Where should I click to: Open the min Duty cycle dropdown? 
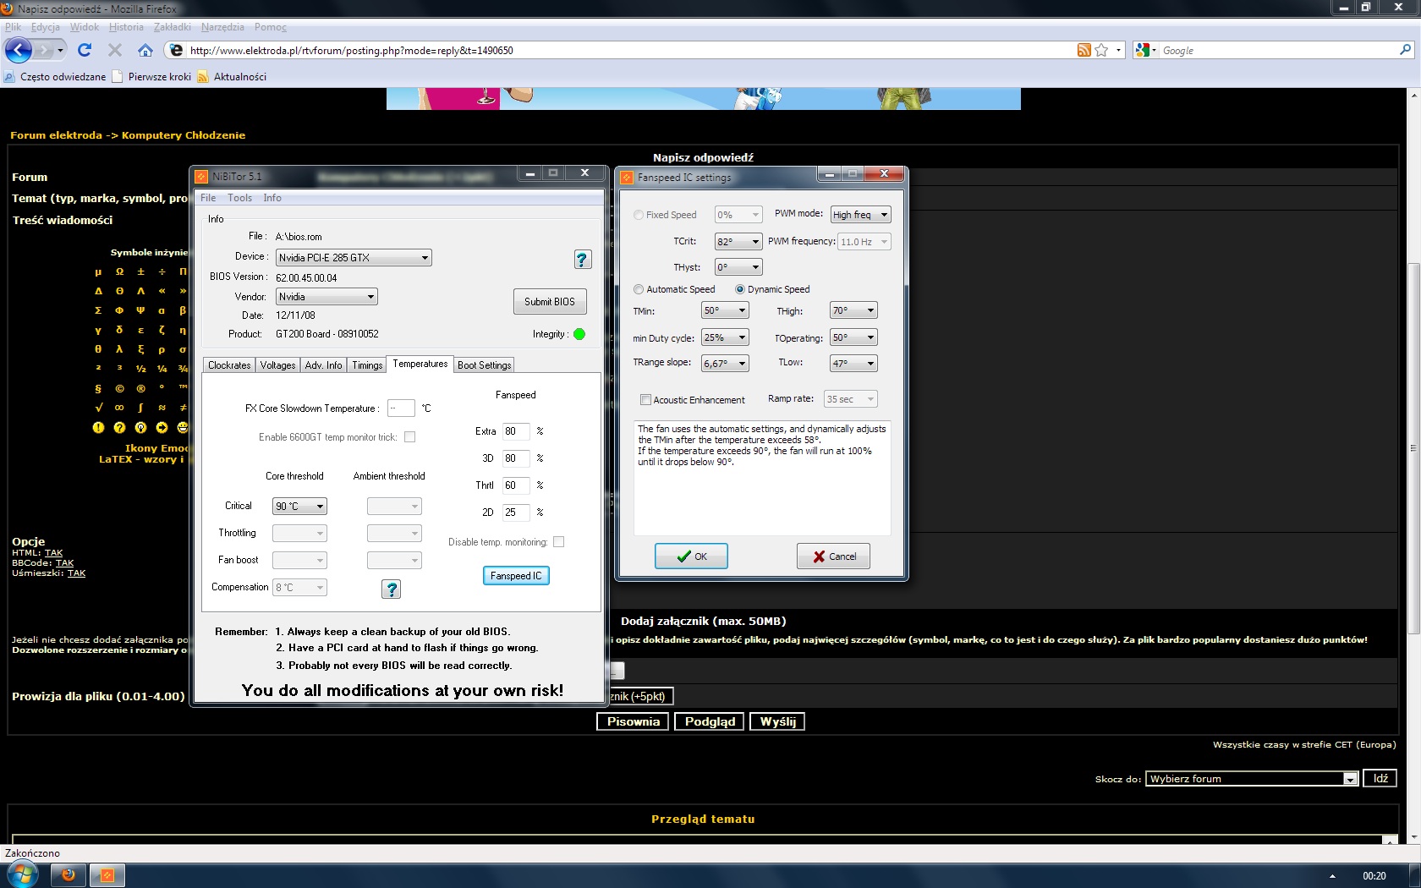point(725,337)
